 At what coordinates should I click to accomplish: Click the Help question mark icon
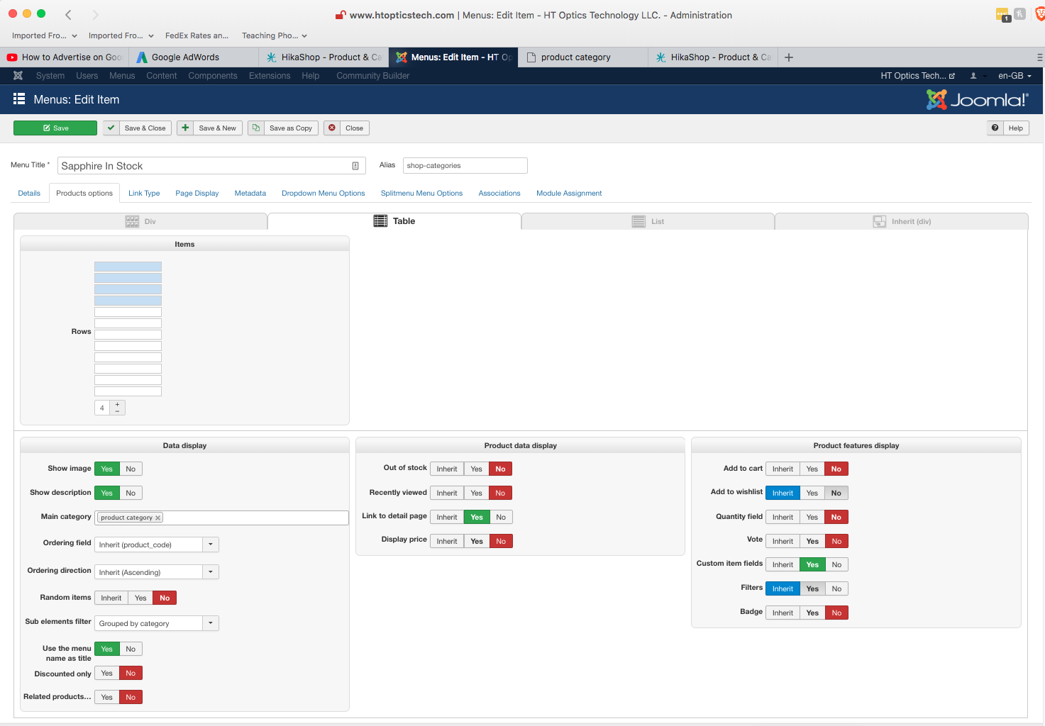pyautogui.click(x=995, y=128)
